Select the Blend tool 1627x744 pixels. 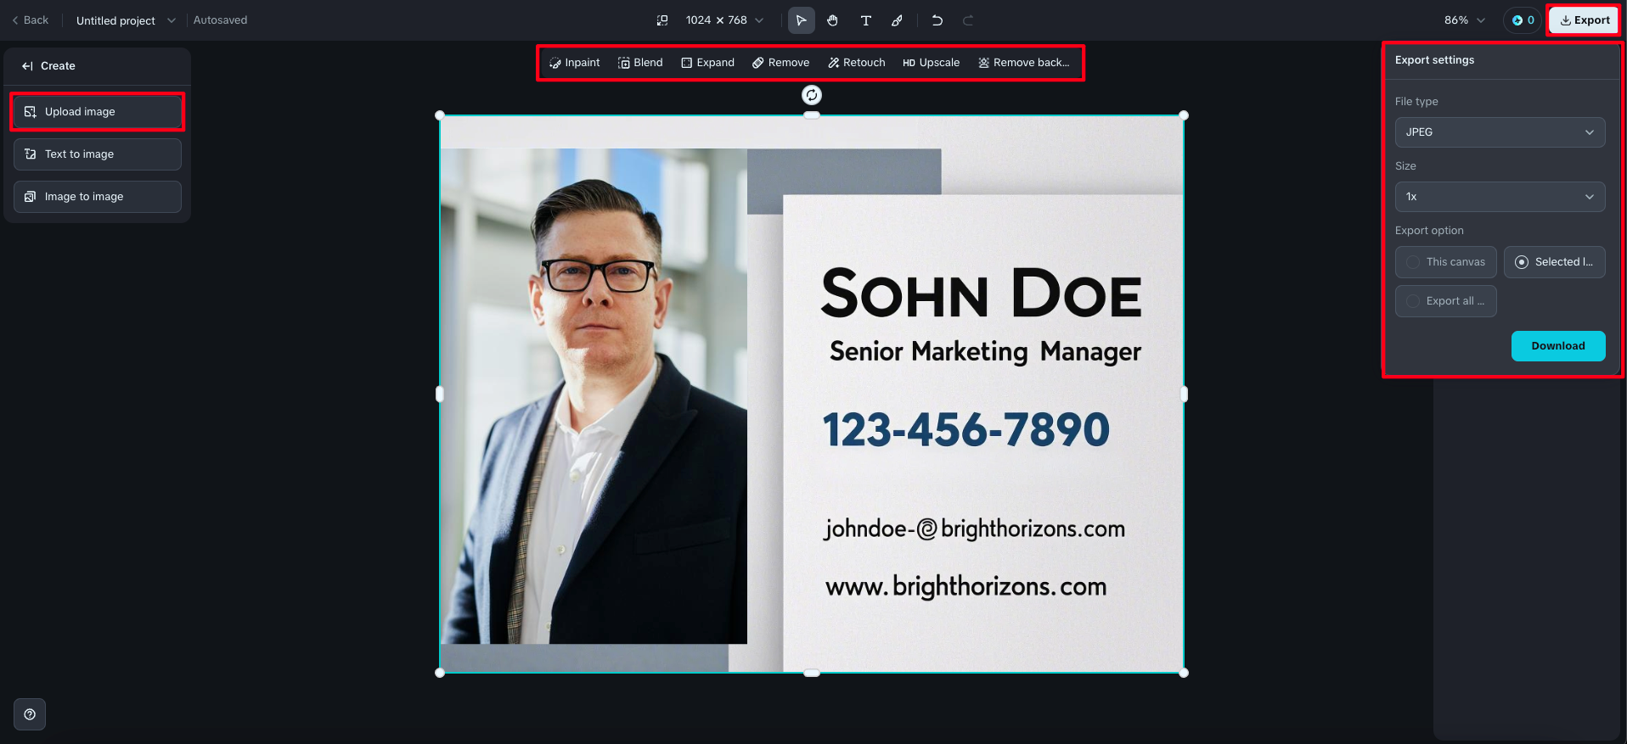641,63
